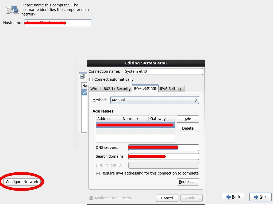Open the 802.1x Security tab

tap(117, 89)
